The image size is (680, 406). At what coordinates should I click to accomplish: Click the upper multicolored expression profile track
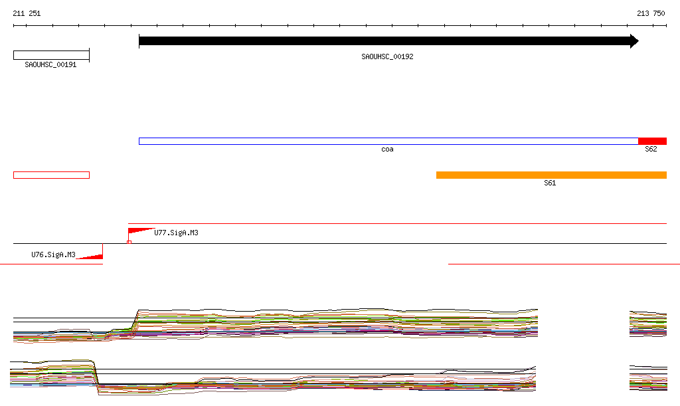pos(332,324)
